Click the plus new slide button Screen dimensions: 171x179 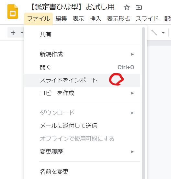coord(13,33)
